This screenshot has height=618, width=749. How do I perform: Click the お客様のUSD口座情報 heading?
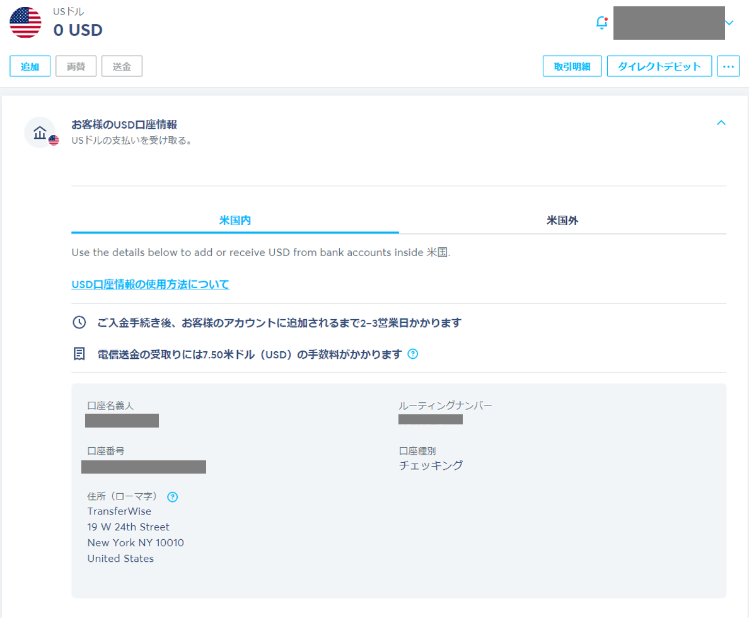124,125
